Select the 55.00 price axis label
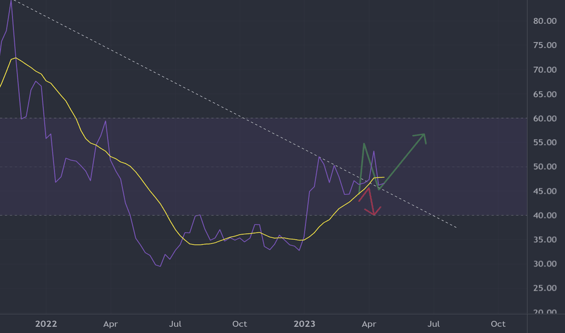 pyautogui.click(x=545, y=142)
